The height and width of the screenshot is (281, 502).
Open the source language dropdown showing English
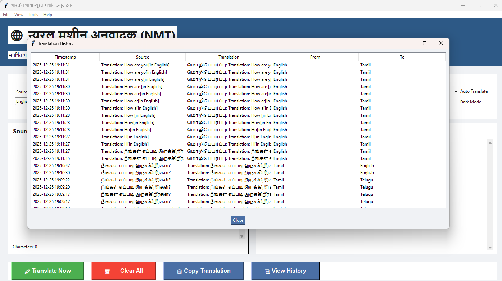[21, 101]
